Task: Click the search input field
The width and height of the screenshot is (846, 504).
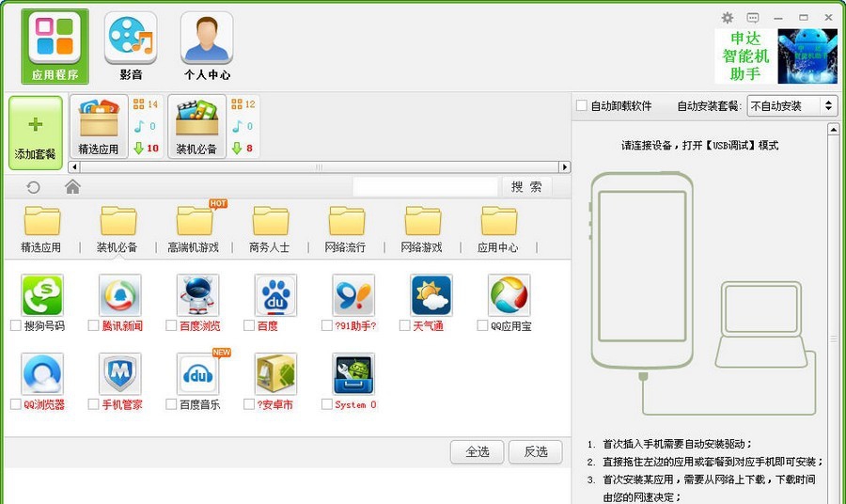Action: tap(425, 187)
